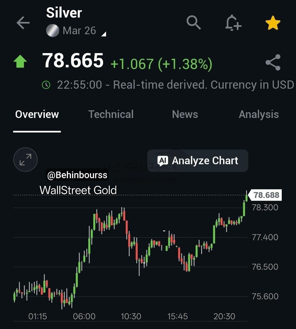296x329 pixels.
Task: Tap the @Behinbourss watermark handle
Action: point(77,175)
